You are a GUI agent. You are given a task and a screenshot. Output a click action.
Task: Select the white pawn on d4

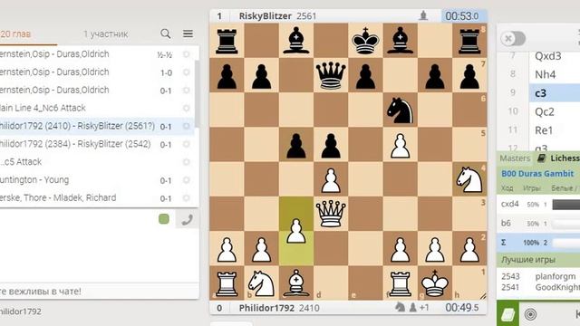(x=331, y=179)
